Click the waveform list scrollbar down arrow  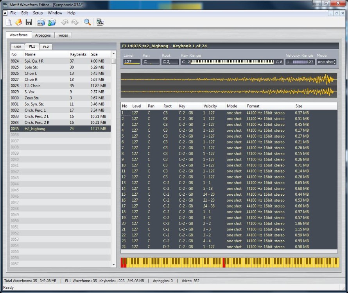tap(114, 264)
